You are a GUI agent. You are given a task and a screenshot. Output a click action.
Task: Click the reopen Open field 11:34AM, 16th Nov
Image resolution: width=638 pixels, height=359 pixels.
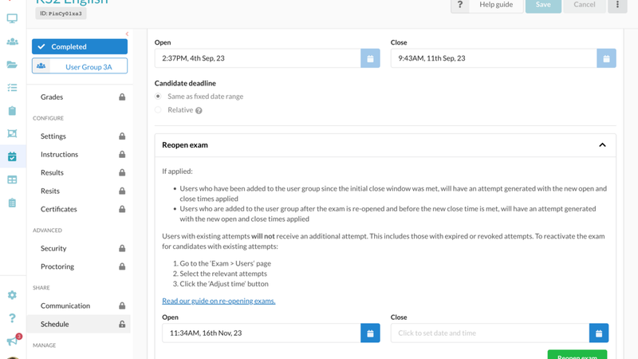[x=262, y=333]
